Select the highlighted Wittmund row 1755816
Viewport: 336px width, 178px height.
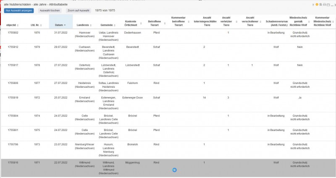[13, 162]
